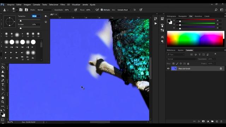Viewport: 226px width, 127px height.
Task: Toggle pressure for opacity icon
Action: [76, 10]
